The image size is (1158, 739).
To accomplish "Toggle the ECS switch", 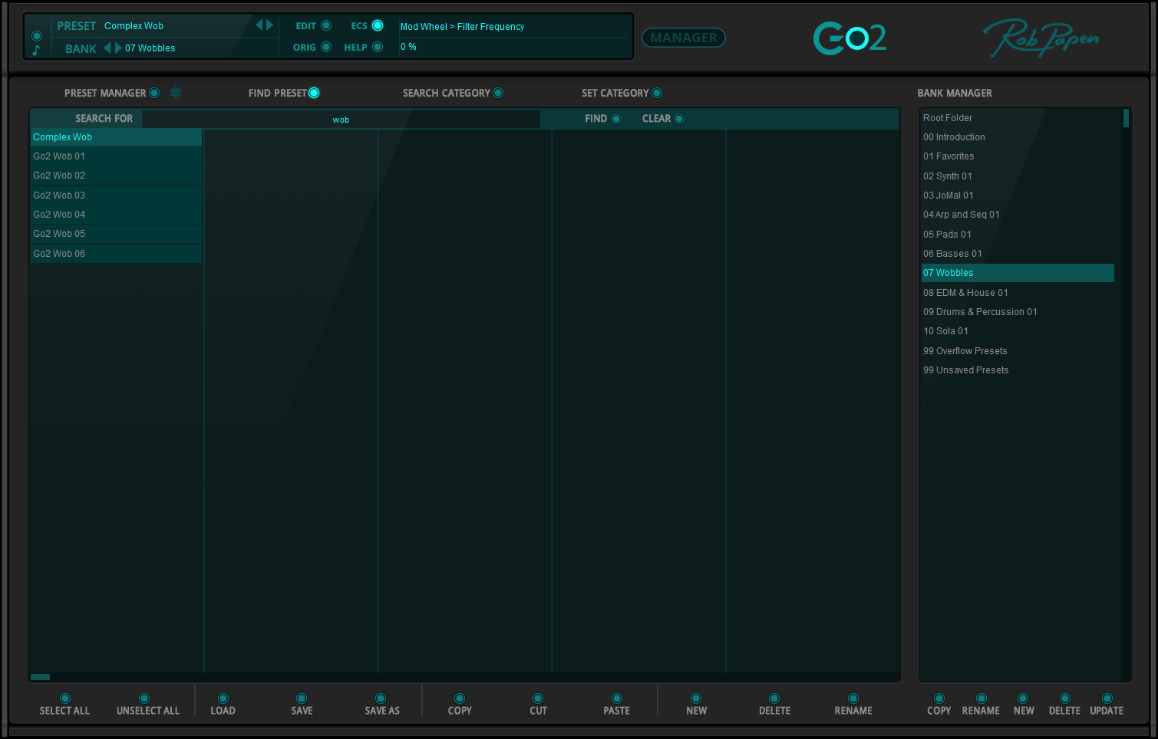I will coord(378,25).
